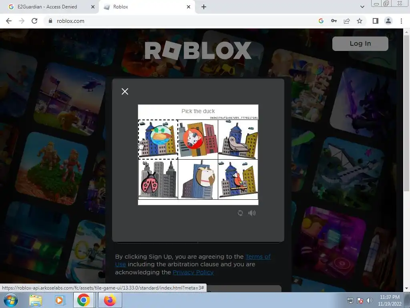Switch to E2Guardian - Access Denied tab
410x308 pixels.
(48, 7)
